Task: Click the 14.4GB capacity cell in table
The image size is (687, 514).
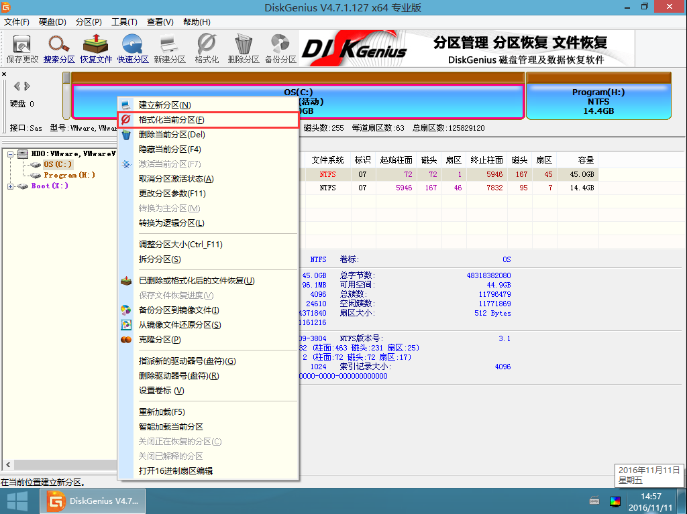Action: tap(578, 188)
